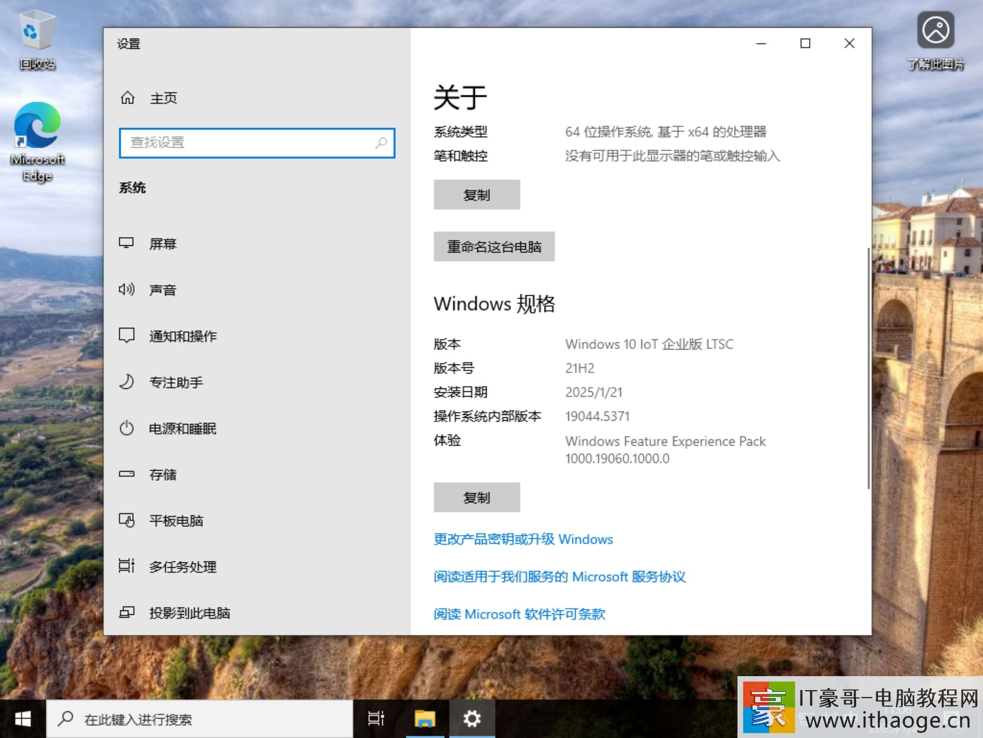Select the 声音 speaker icon
Viewport: 983px width, 738px height.
pyautogui.click(x=127, y=290)
